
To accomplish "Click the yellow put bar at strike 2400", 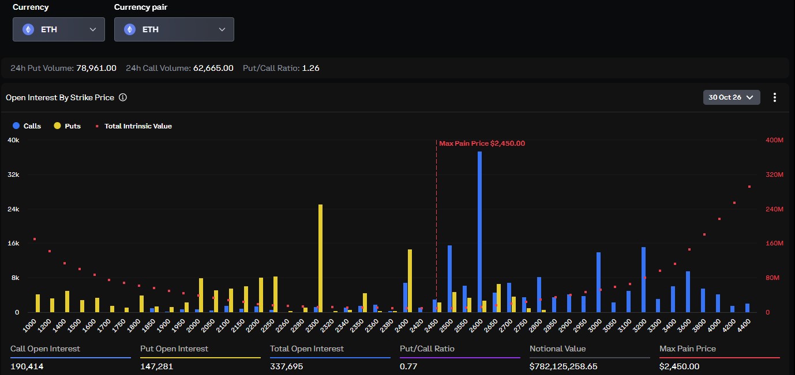I will [x=410, y=281].
